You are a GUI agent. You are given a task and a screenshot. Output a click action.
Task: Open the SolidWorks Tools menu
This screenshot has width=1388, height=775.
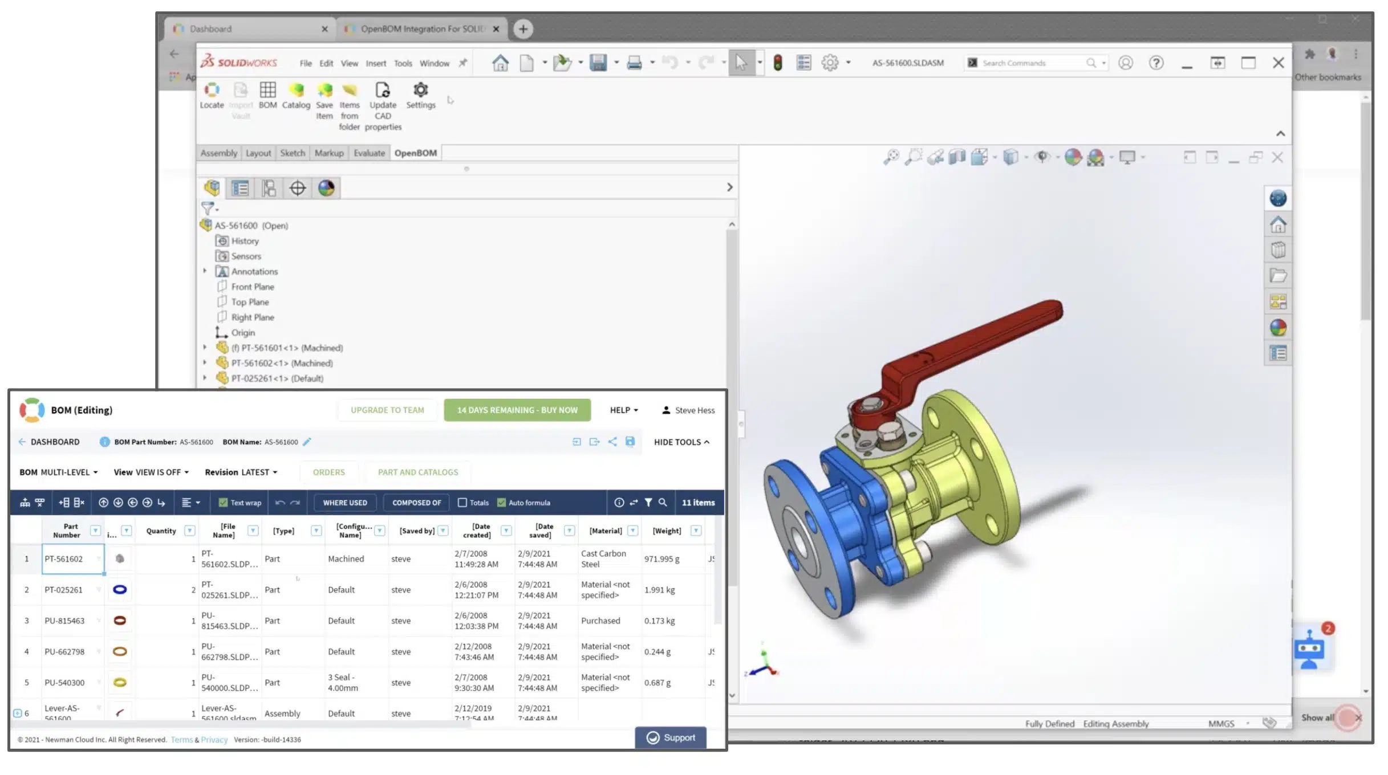(403, 63)
